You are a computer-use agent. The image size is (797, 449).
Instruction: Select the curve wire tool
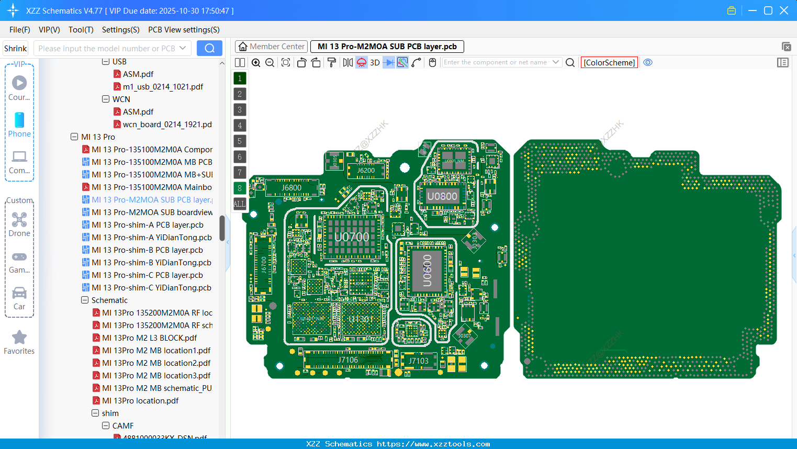pos(415,62)
